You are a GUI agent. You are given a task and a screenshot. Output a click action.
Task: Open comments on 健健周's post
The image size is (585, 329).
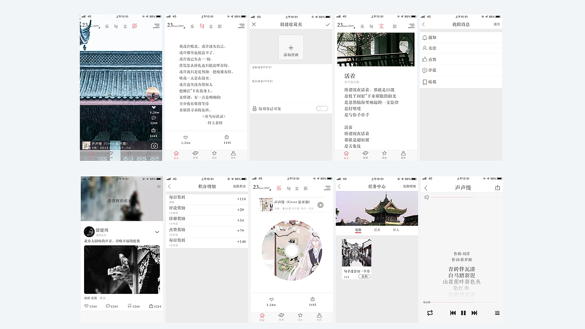pyautogui.click(x=108, y=306)
